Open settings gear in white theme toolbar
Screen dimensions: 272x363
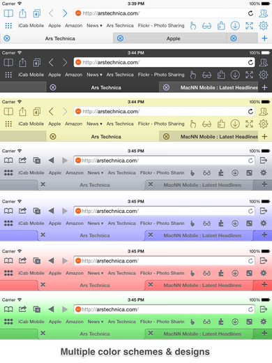pos(264,26)
